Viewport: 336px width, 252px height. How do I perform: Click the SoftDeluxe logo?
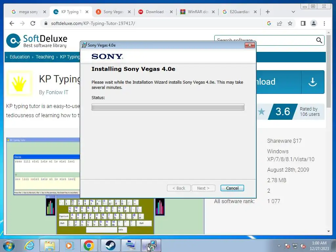[37, 41]
